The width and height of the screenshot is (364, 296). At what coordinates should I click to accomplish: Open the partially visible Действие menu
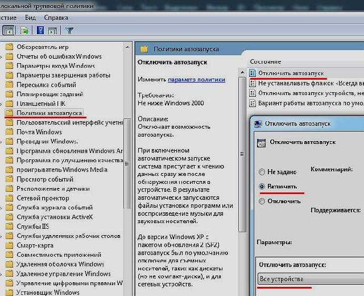(x=9, y=18)
